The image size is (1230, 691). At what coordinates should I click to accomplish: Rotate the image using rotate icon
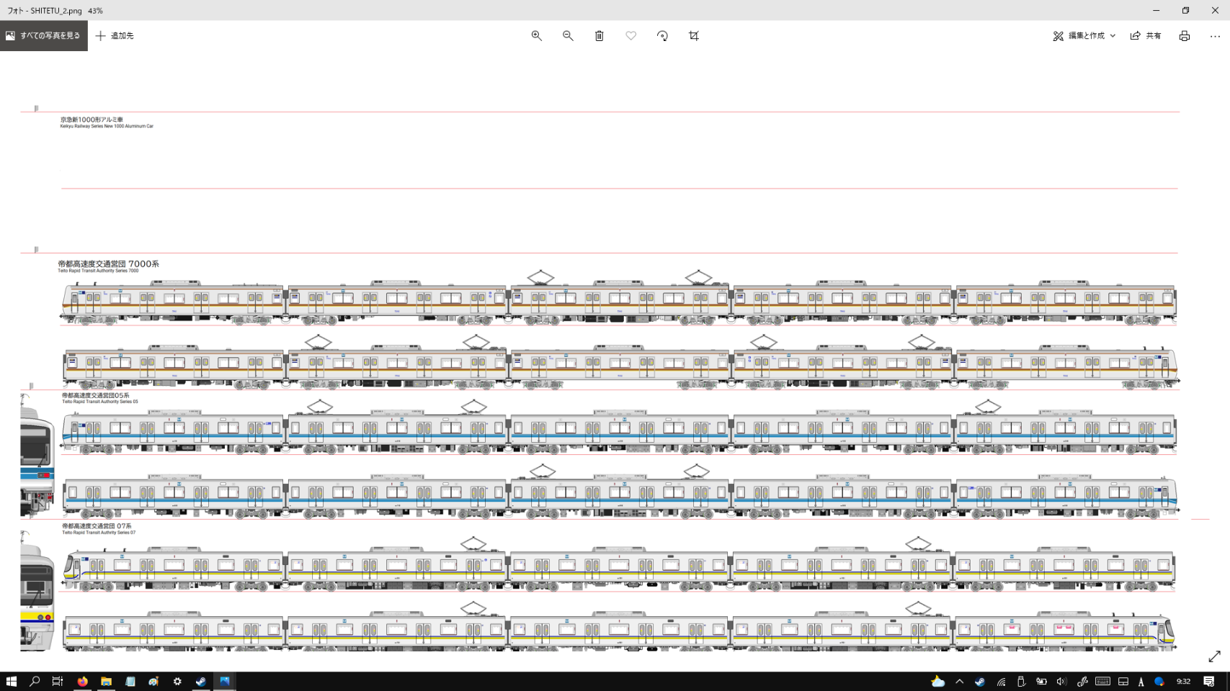click(662, 36)
